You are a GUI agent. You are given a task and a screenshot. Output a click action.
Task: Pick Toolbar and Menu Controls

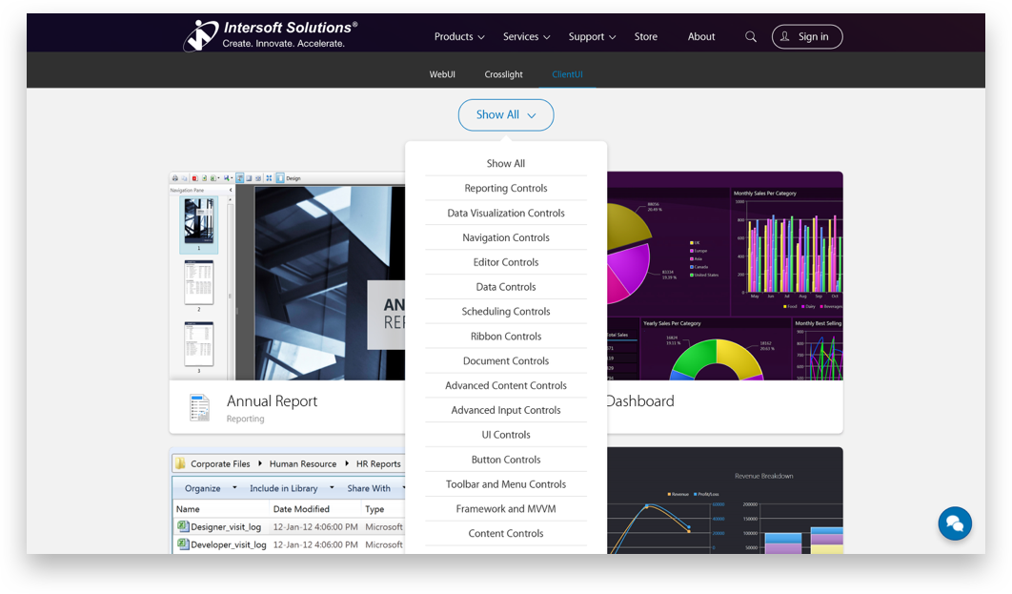pos(506,484)
